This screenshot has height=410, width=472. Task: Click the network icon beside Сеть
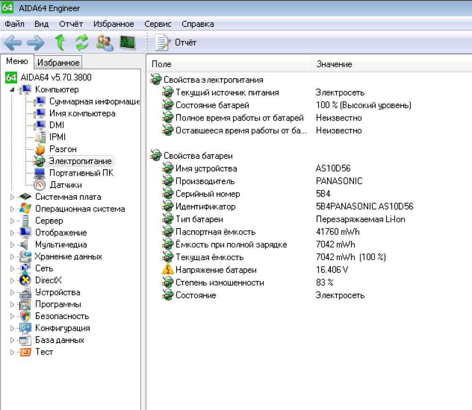25,268
